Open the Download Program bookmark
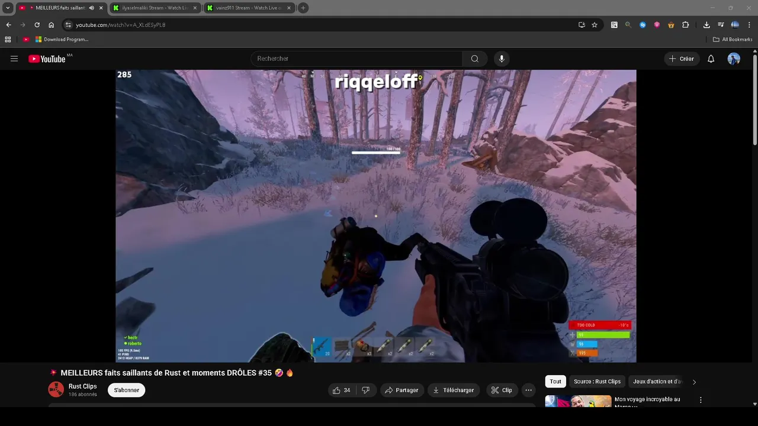The height and width of the screenshot is (426, 758). point(62,40)
